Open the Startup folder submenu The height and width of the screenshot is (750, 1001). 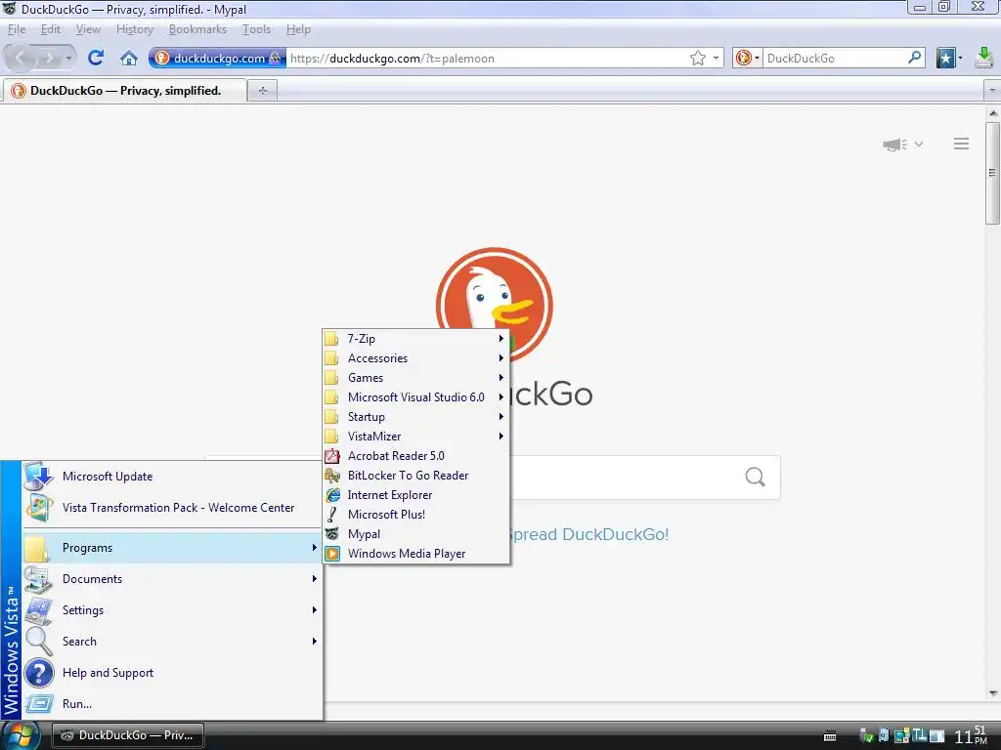tap(415, 417)
